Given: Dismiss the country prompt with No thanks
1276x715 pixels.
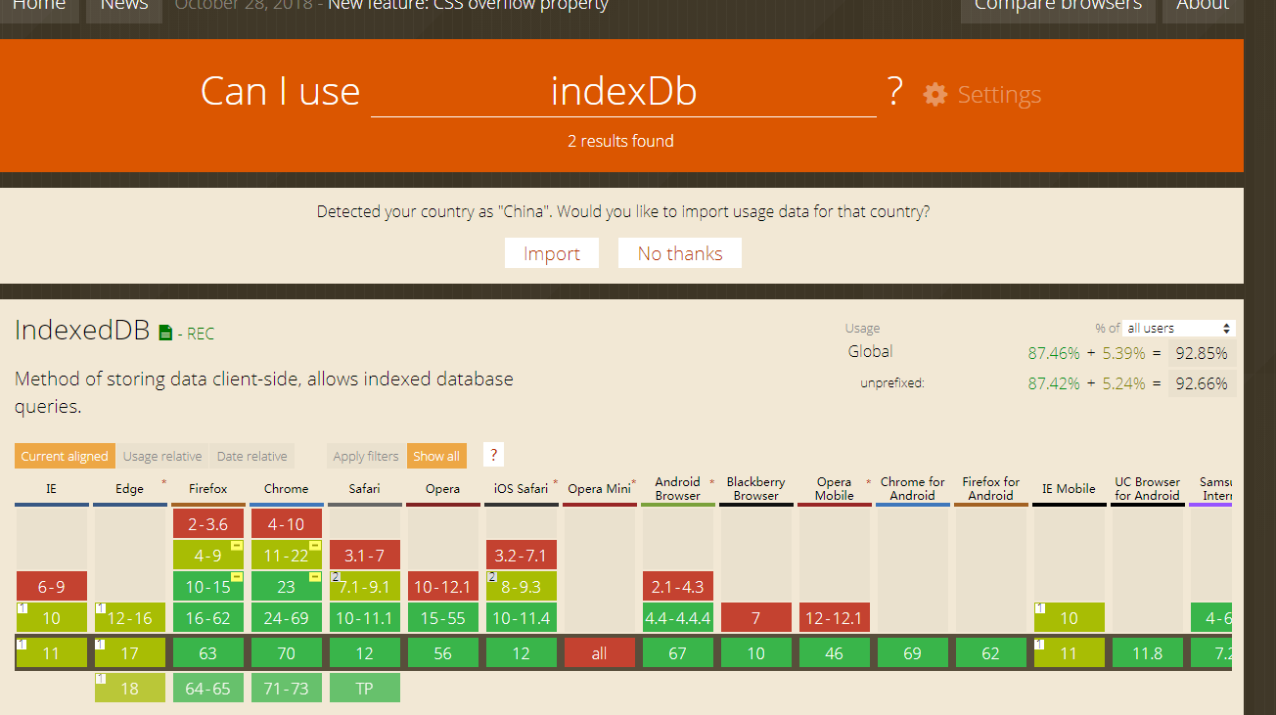Looking at the screenshot, I should point(679,252).
